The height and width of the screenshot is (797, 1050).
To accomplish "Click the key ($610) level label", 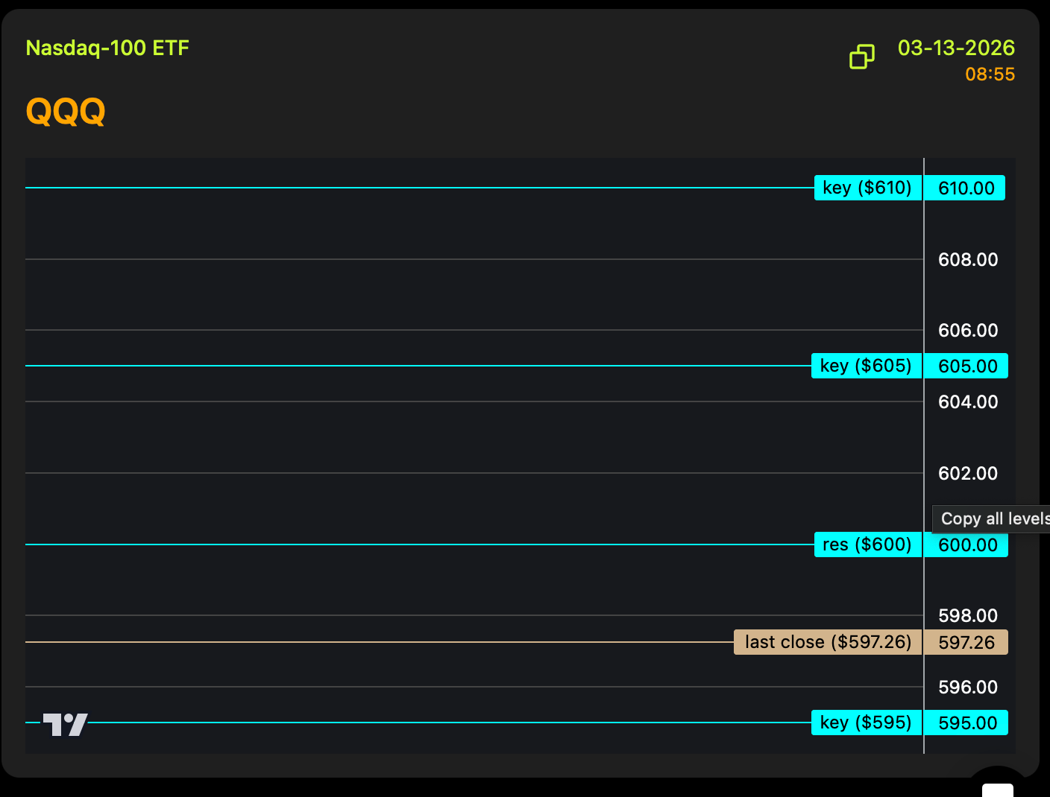I will point(867,188).
